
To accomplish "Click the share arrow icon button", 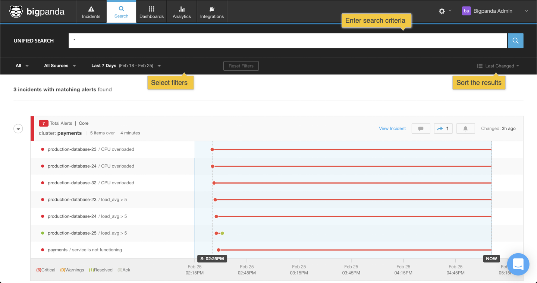I will pyautogui.click(x=443, y=128).
